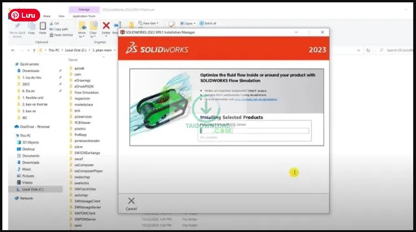
Task: Select the apisdk folder
Action: click(79, 68)
